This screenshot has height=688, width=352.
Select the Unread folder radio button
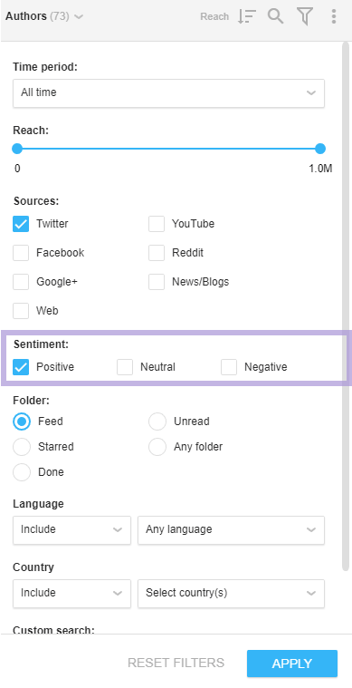[x=157, y=422]
